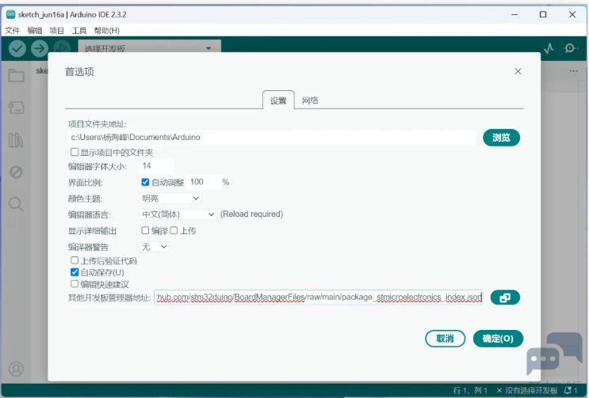Open the Library Manager sidebar icon
Screen dimensions: 589x398
coord(16,140)
